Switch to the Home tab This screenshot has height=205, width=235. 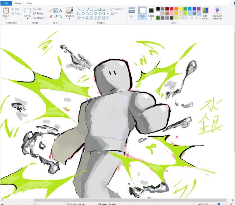18,3
